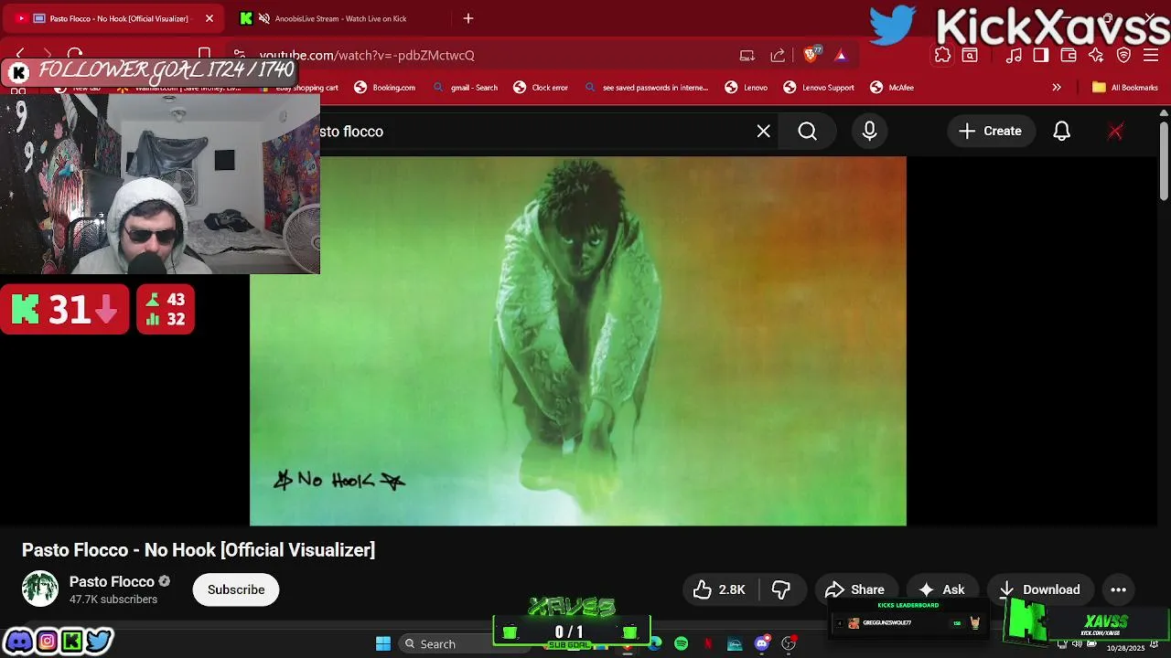Open the Brave hamburger main menu
Screen dimensions: 1171x658
pyautogui.click(x=1151, y=55)
